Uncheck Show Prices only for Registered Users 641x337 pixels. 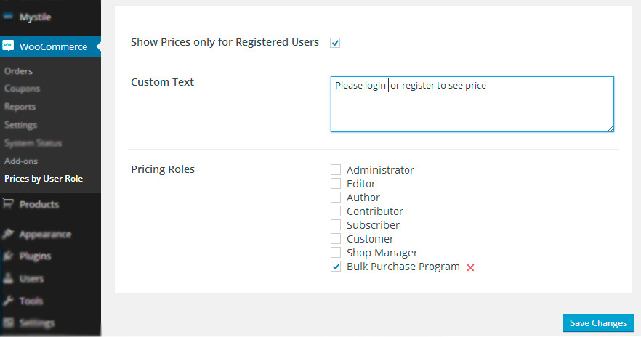coord(335,43)
